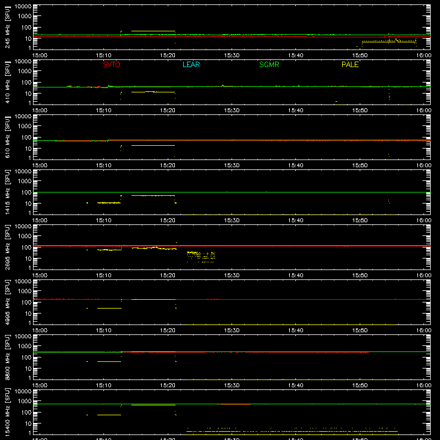The image size is (440, 440).
Task: Select the '2695 MHz [SFU]' axis title
Action: (7, 247)
